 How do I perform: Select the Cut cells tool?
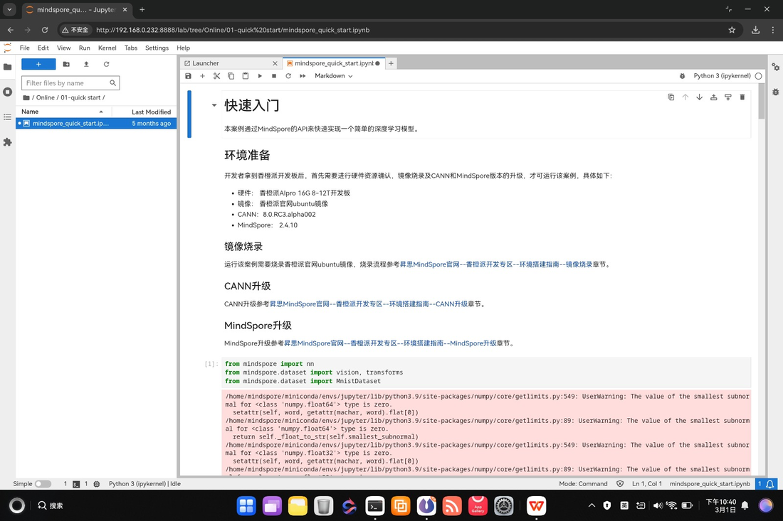(216, 75)
